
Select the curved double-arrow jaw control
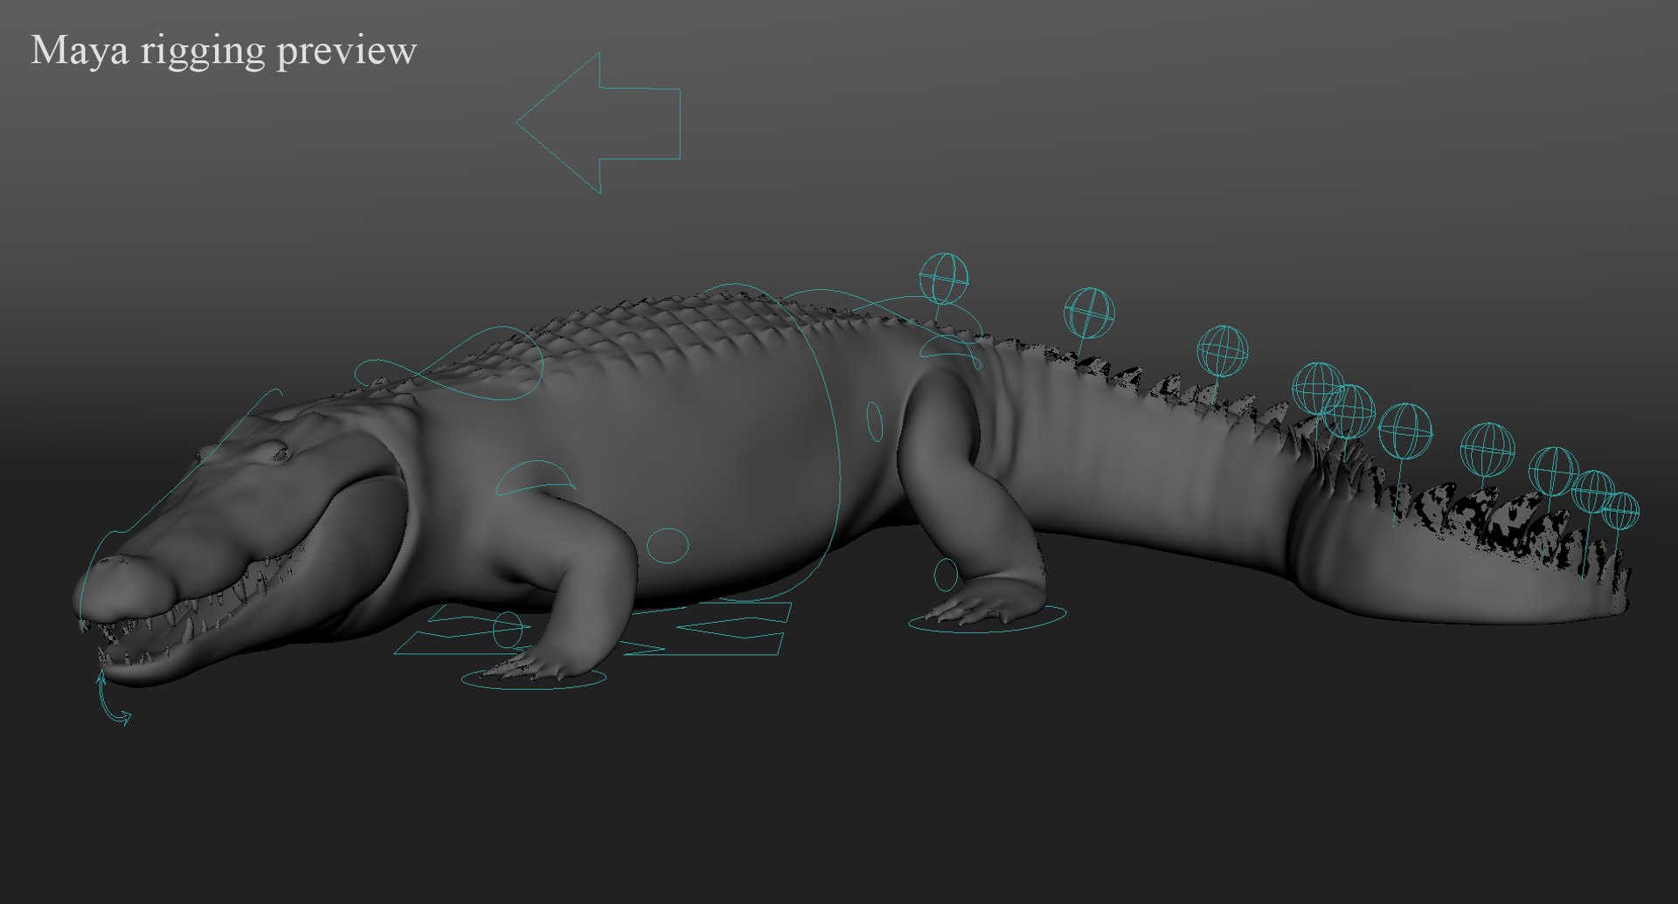tap(113, 700)
